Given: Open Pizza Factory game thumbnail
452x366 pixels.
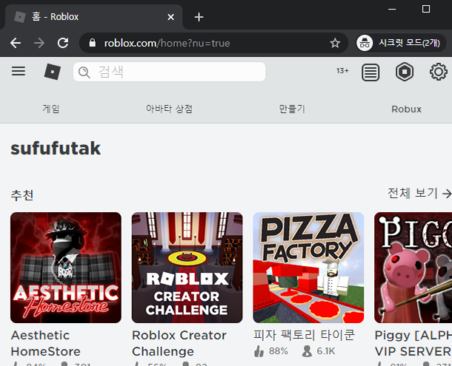Looking at the screenshot, I should click(x=308, y=268).
